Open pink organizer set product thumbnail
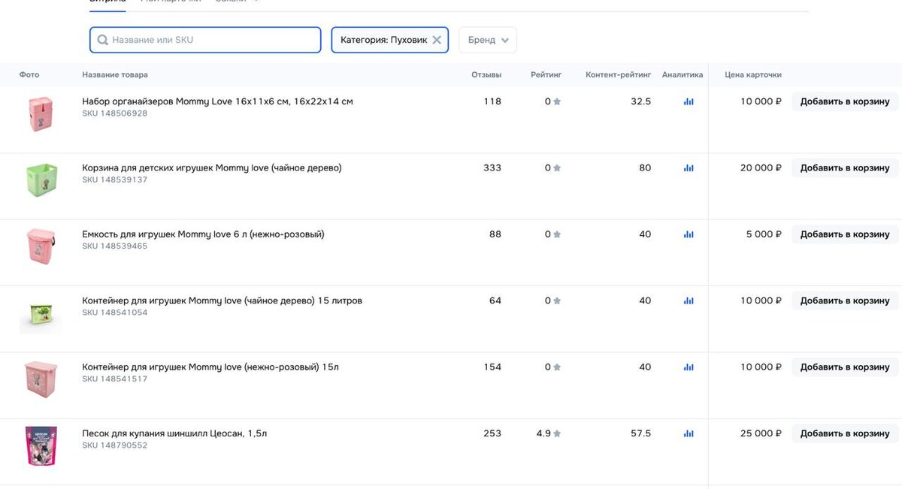Viewport: 902px width, 489px height. click(x=41, y=114)
